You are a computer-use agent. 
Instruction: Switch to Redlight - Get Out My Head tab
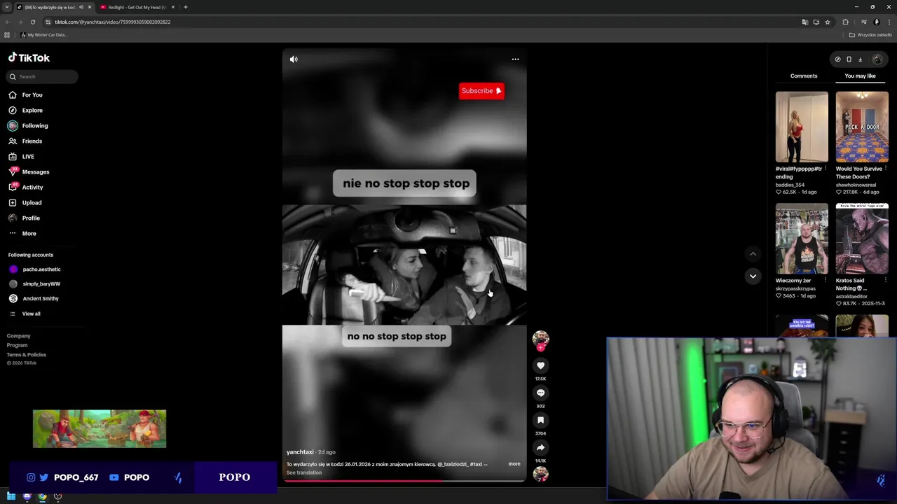click(137, 7)
